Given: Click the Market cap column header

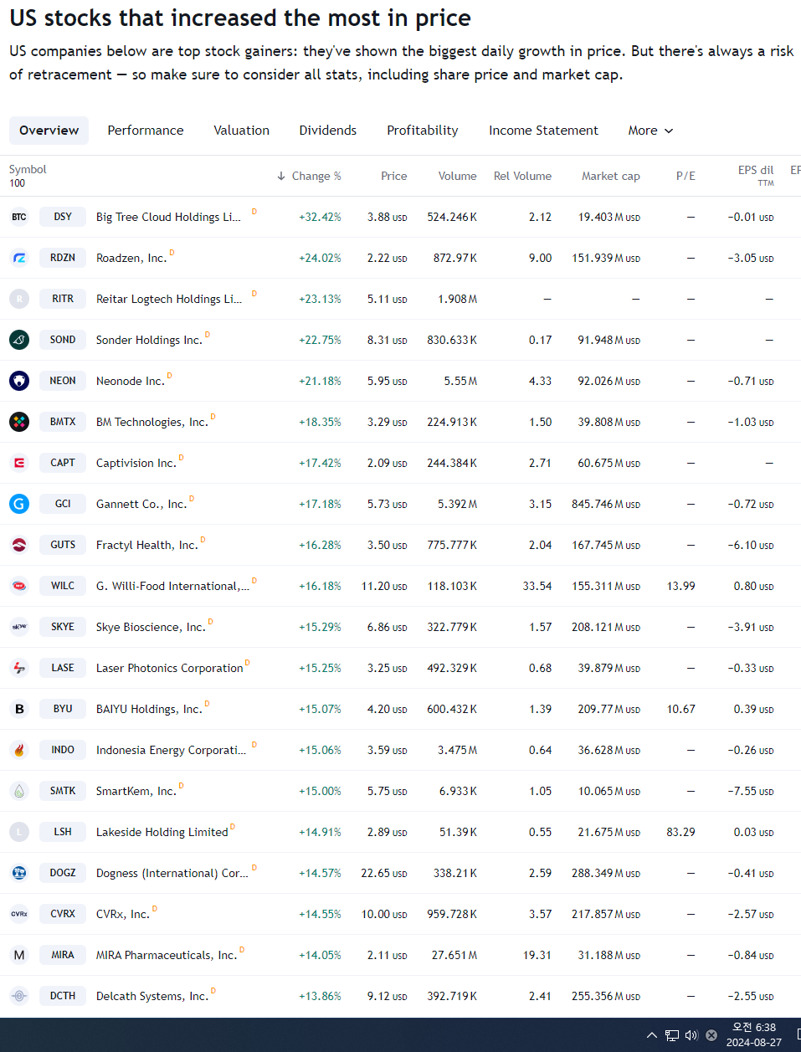Looking at the screenshot, I should (x=611, y=176).
